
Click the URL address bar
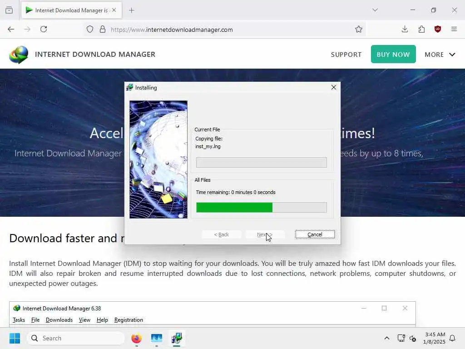coord(225,30)
